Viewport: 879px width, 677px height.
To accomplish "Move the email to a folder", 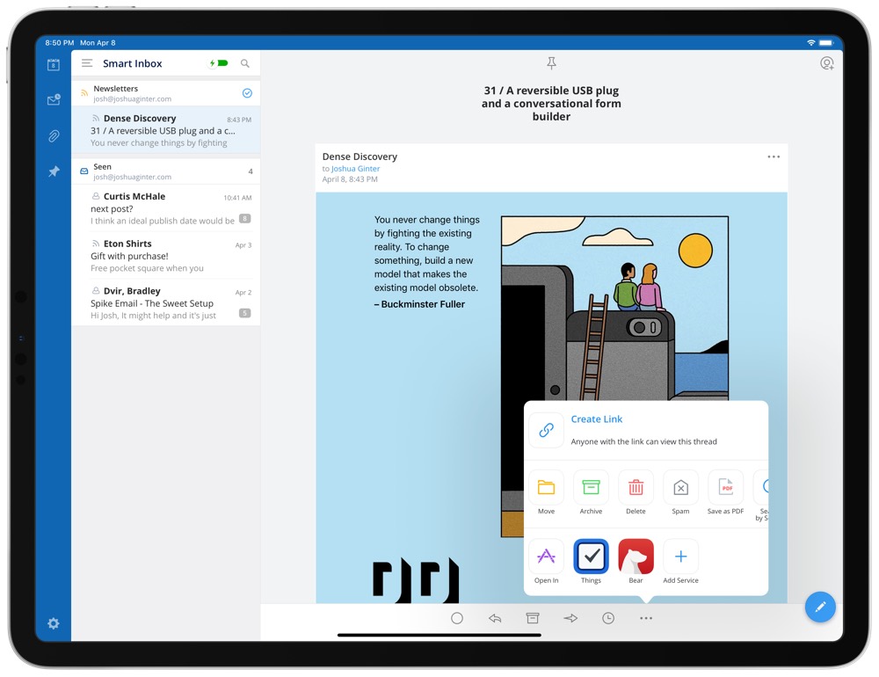I will pyautogui.click(x=547, y=487).
